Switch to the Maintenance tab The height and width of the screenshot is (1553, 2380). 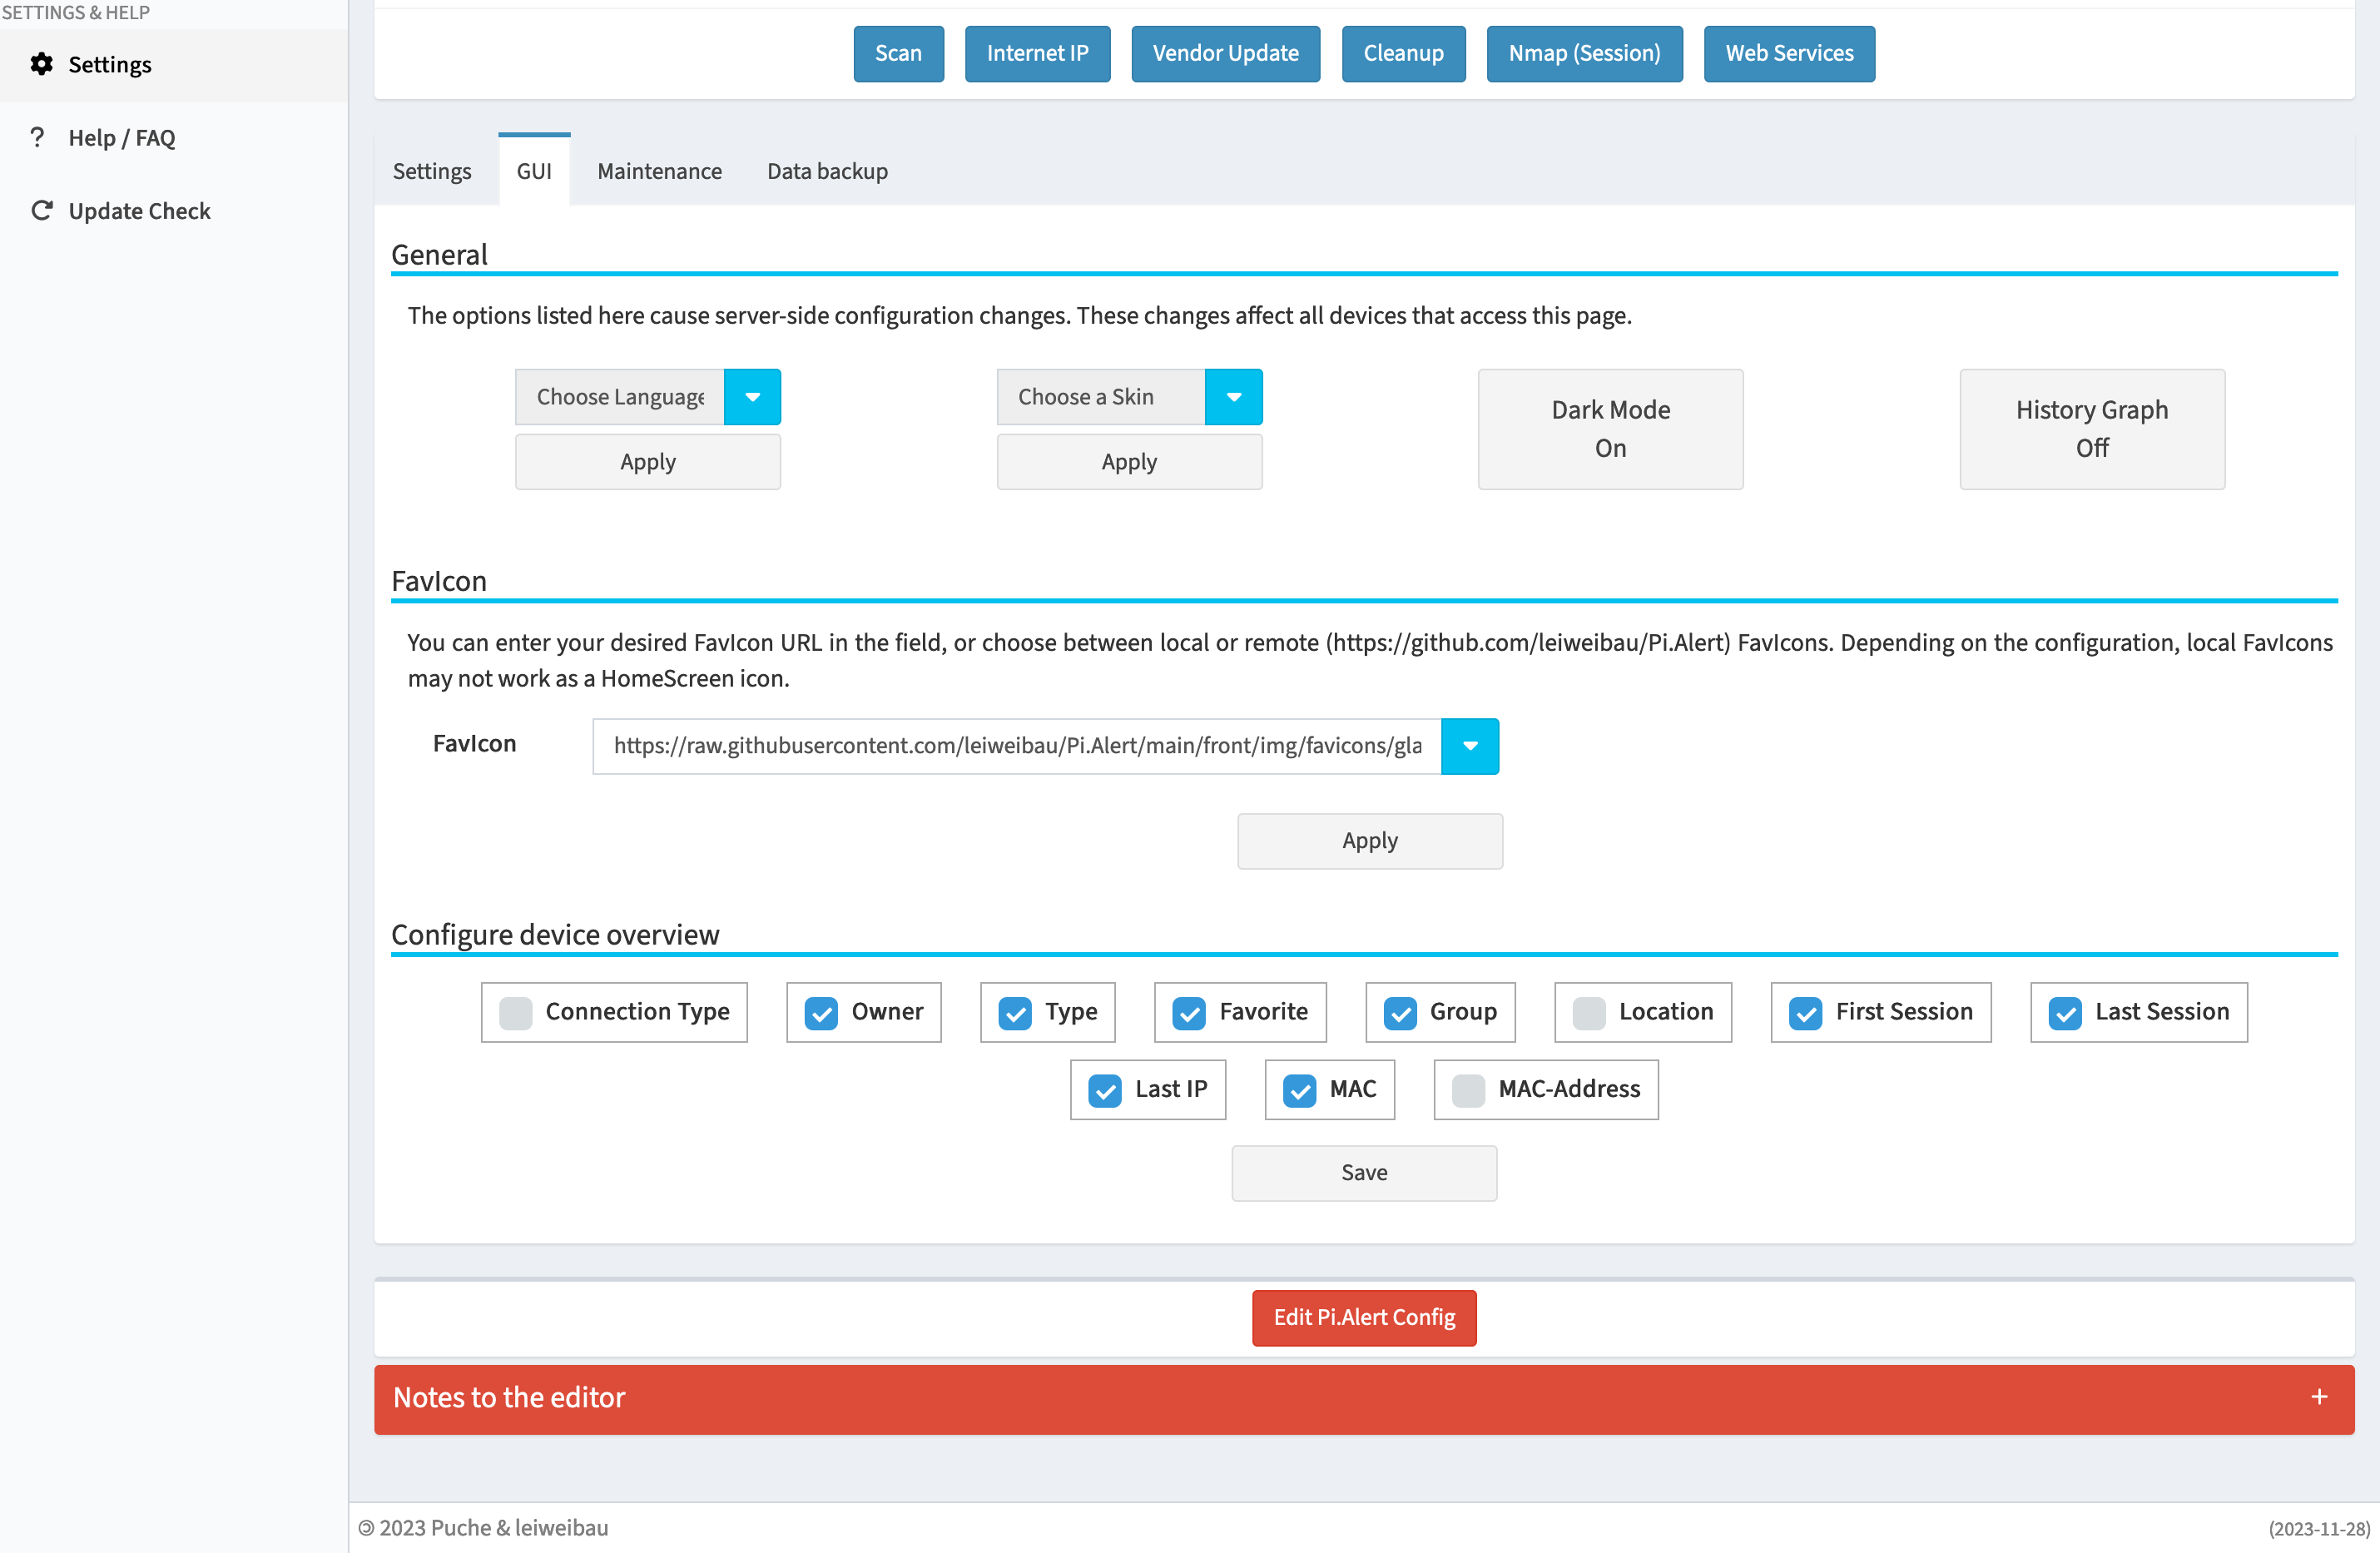point(659,171)
